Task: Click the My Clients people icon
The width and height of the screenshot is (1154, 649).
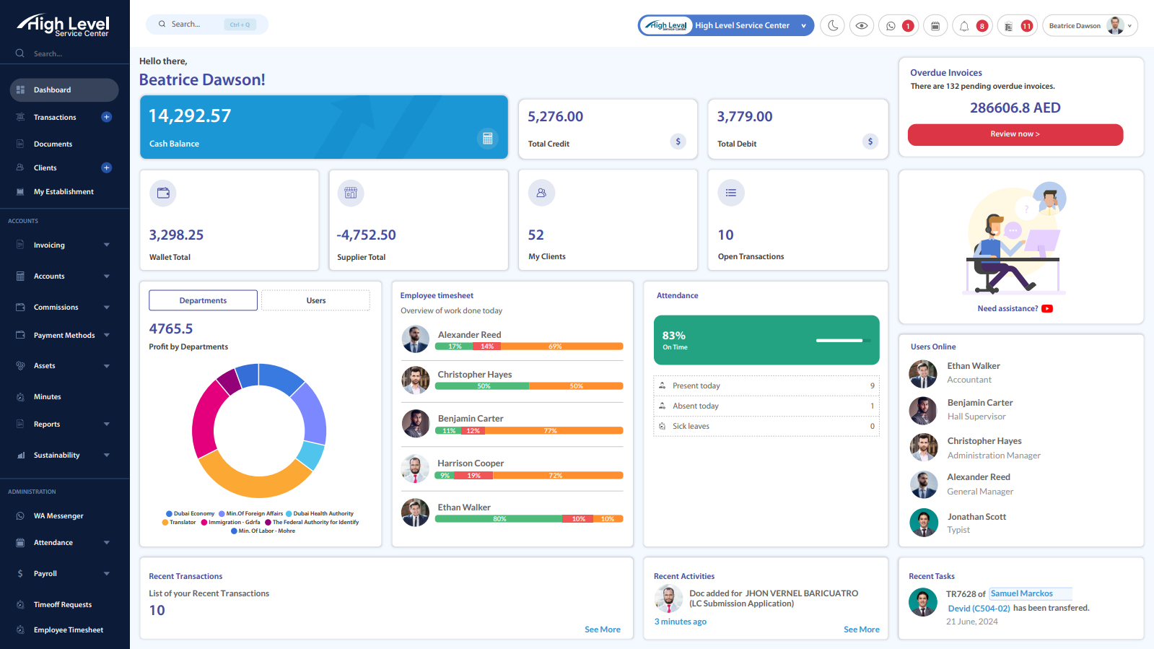Action: pos(541,193)
